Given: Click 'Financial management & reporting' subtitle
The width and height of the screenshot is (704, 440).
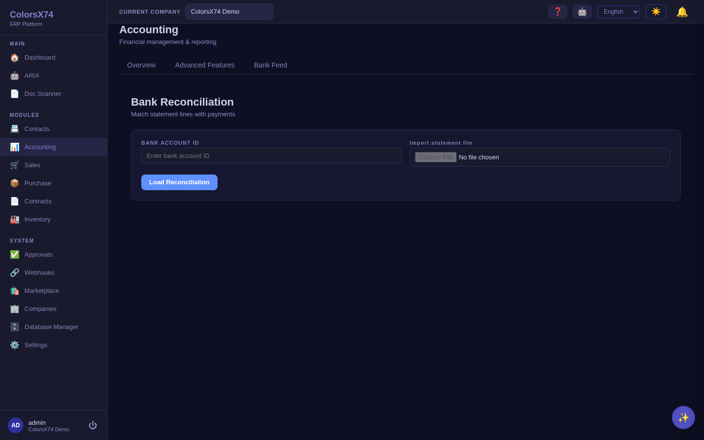Looking at the screenshot, I should 168,42.
